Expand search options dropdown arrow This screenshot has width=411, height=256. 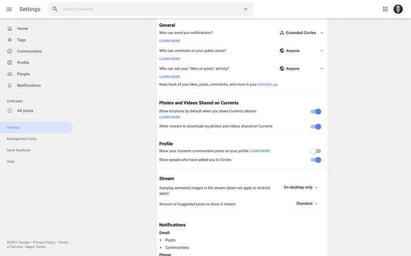click(x=246, y=9)
